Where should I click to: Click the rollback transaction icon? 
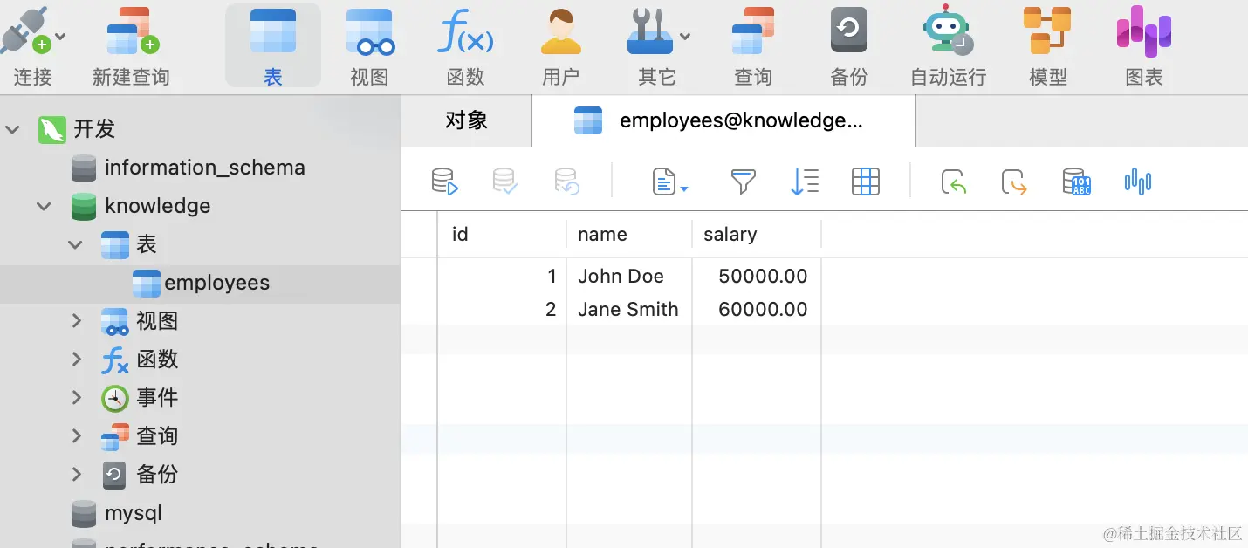tap(567, 182)
